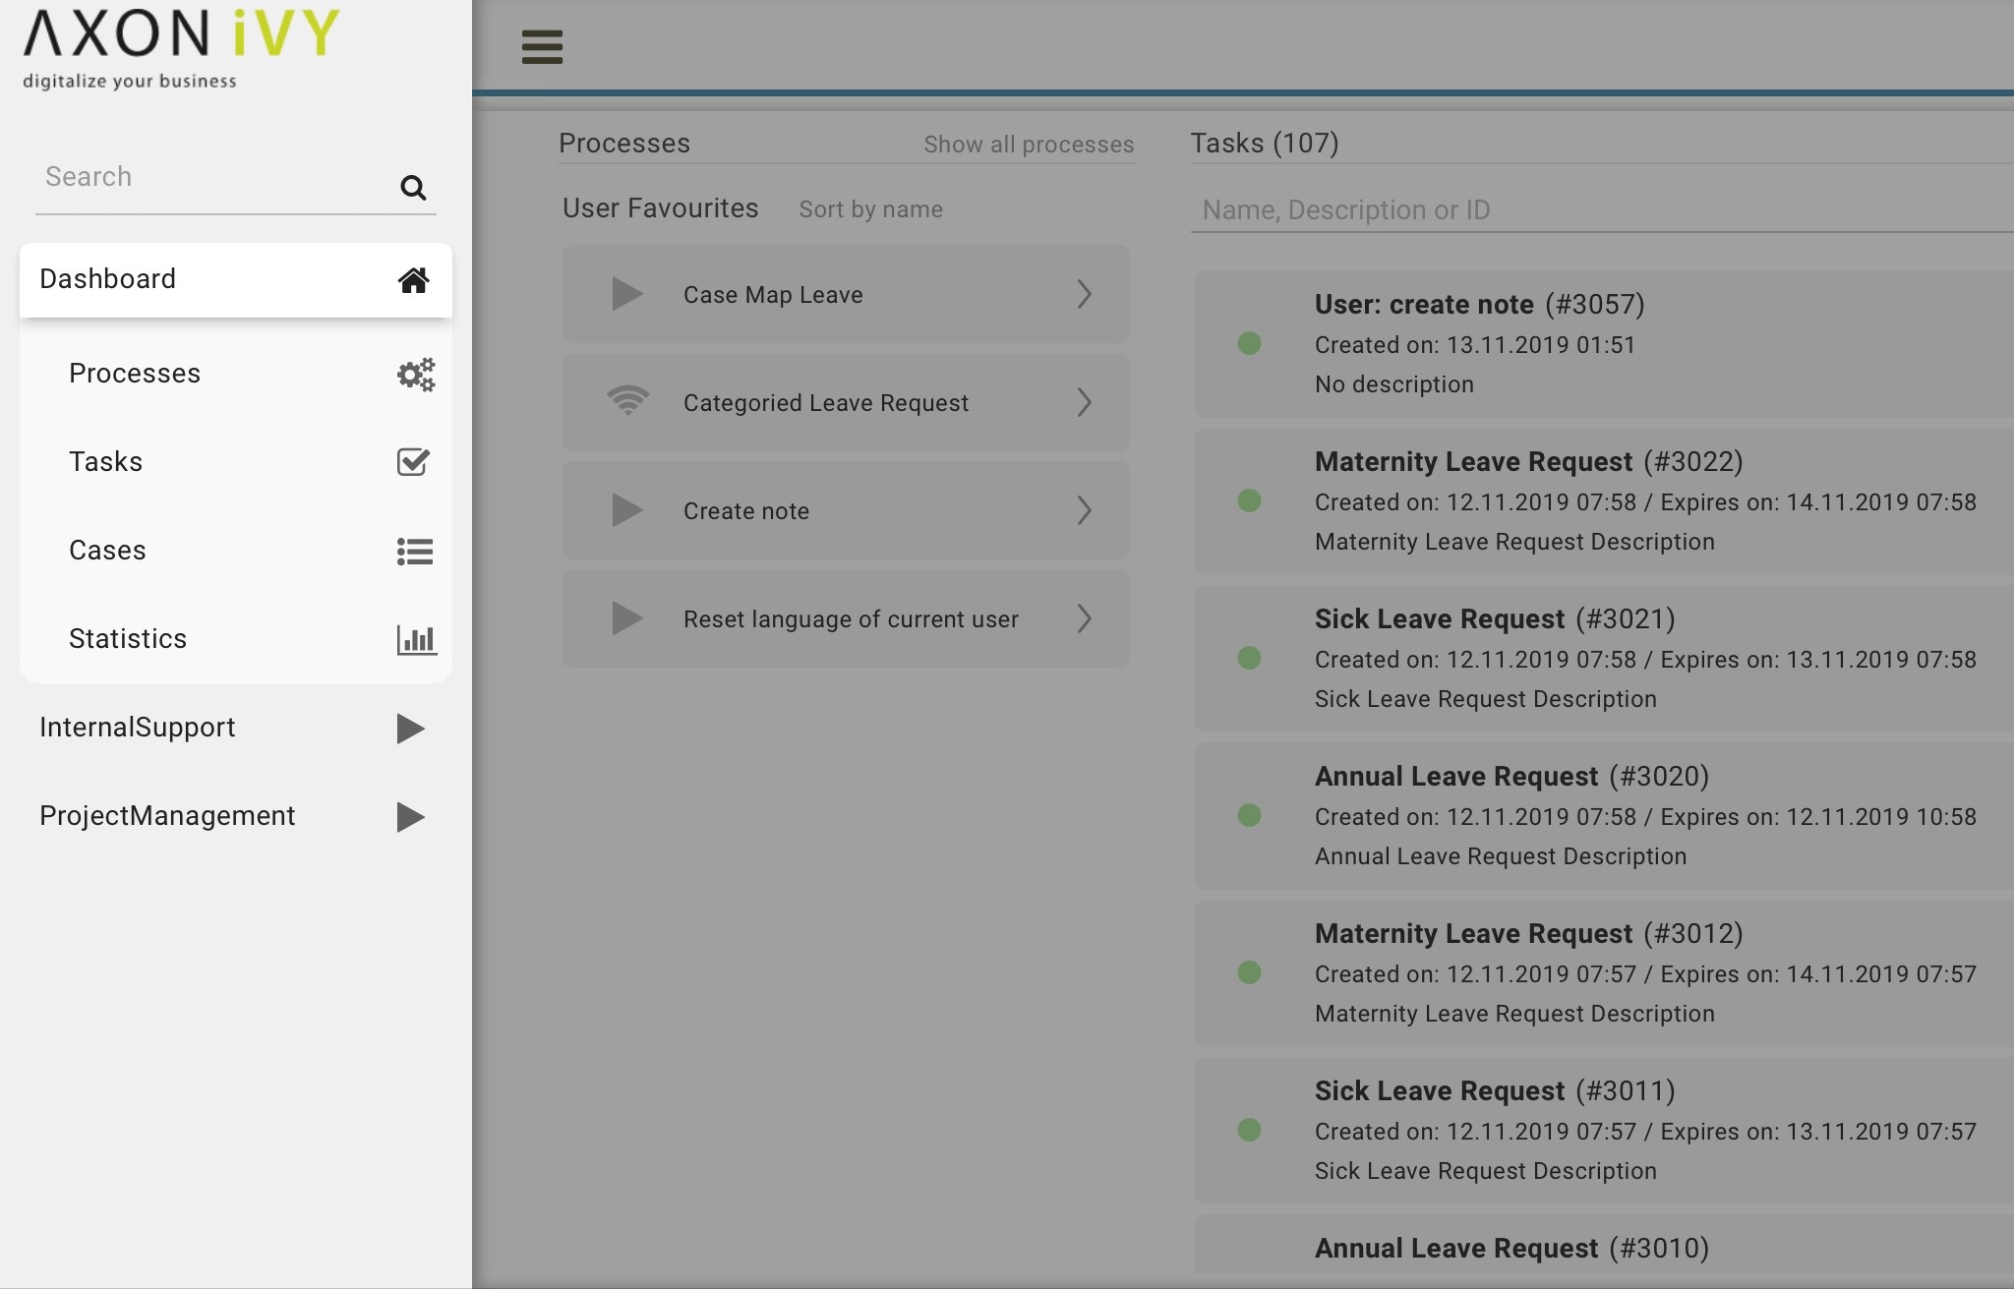The width and height of the screenshot is (2014, 1289).
Task: Select ProjectManagement menu item
Action: pyautogui.click(x=236, y=816)
